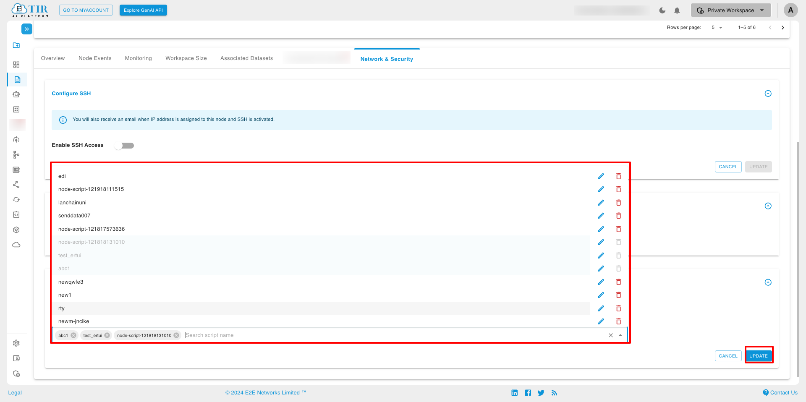806x402 pixels.
Task: Open rows per page dropdown
Action: point(717,28)
